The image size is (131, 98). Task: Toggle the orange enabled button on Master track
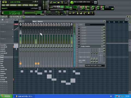pos(20,64)
